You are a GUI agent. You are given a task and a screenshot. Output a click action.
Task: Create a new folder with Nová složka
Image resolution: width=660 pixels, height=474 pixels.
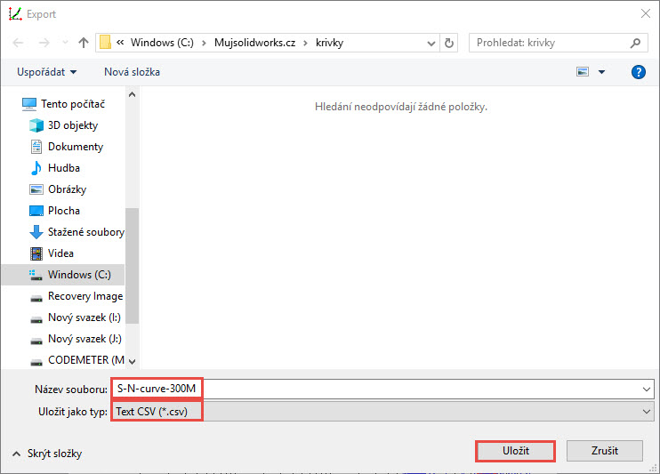point(133,72)
